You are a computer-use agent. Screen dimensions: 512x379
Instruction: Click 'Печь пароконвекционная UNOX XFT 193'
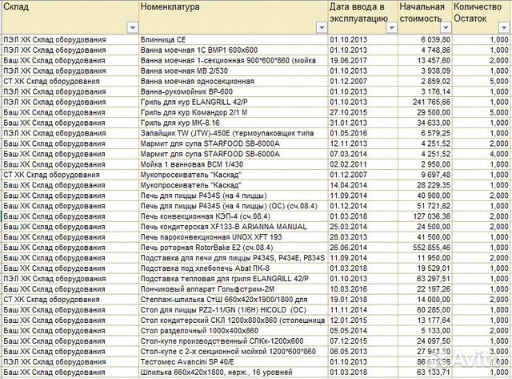[x=234, y=237]
